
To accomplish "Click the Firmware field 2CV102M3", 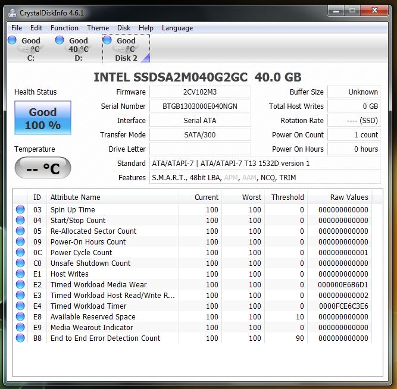I will tap(200, 92).
